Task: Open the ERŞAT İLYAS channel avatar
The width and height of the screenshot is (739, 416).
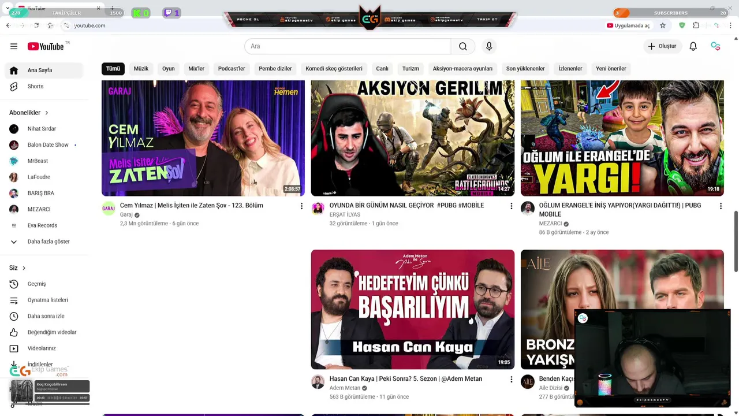Action: (x=318, y=209)
